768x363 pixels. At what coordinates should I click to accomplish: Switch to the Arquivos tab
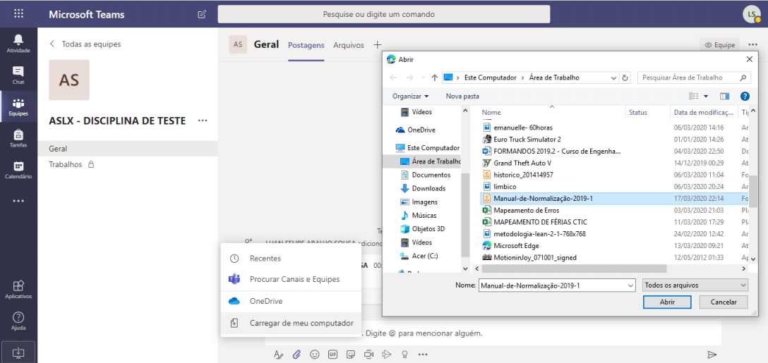pyautogui.click(x=349, y=45)
